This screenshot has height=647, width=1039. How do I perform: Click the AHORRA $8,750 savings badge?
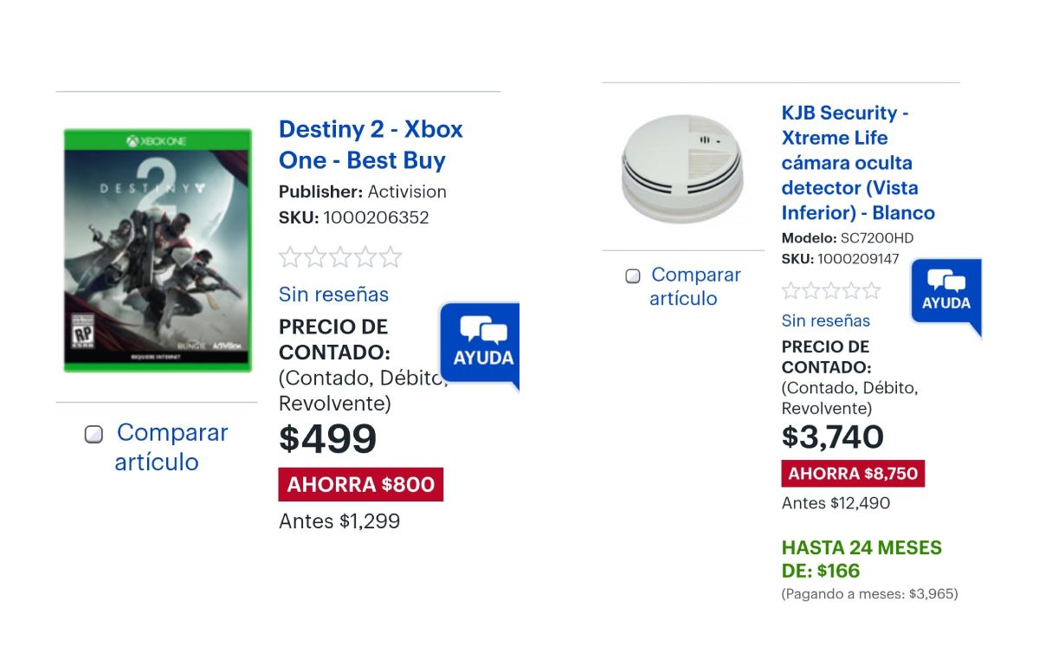tap(853, 474)
